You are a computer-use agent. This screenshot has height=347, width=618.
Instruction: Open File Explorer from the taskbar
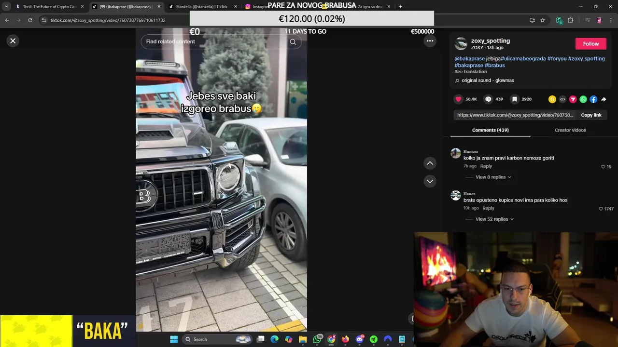pos(303,339)
